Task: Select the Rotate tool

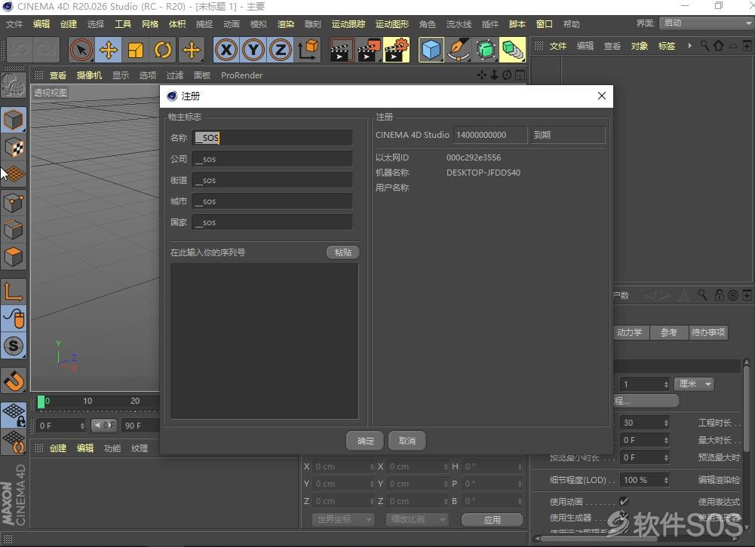Action: coord(163,50)
